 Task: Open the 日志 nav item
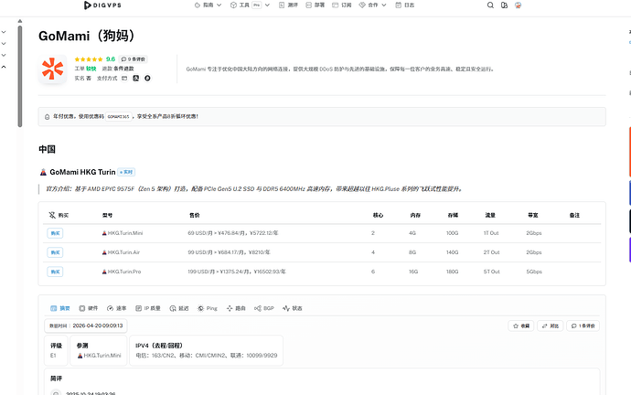click(x=404, y=5)
